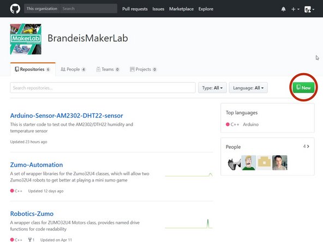Screen dimensions: 323x242
Task: Click the BrandeisMakerLab organization title
Action: tap(88, 38)
